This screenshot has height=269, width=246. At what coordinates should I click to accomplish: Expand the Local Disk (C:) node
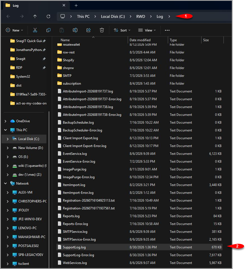click(x=8, y=139)
